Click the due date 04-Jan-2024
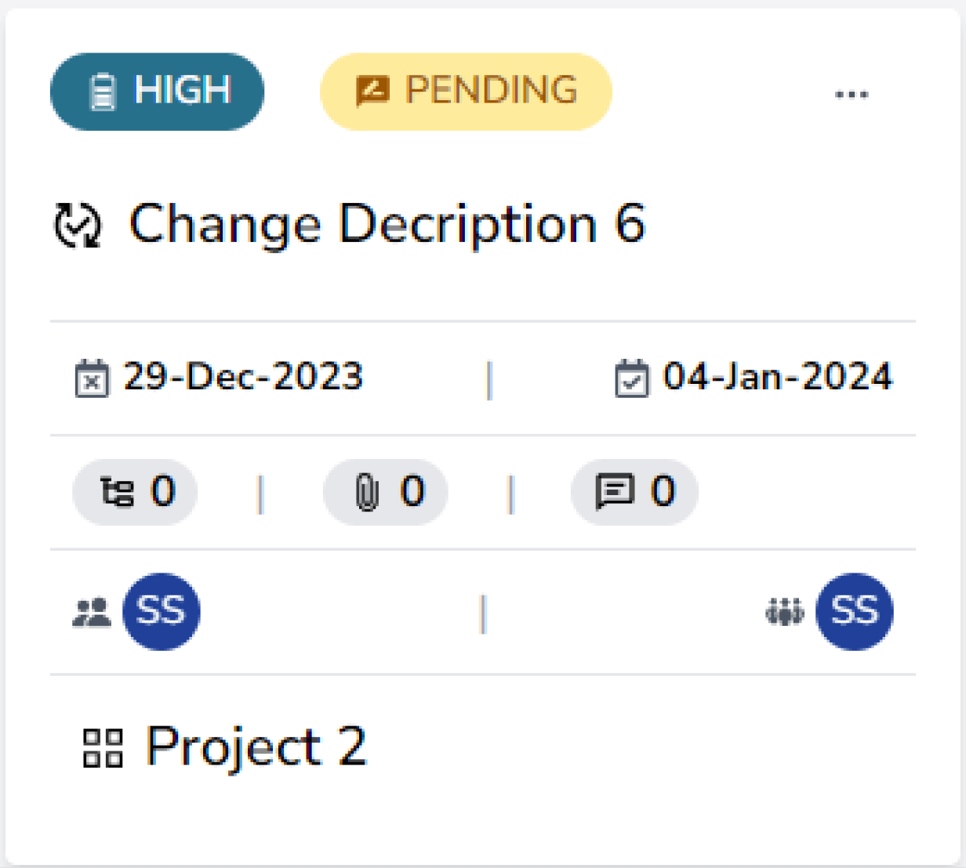 coord(777,377)
